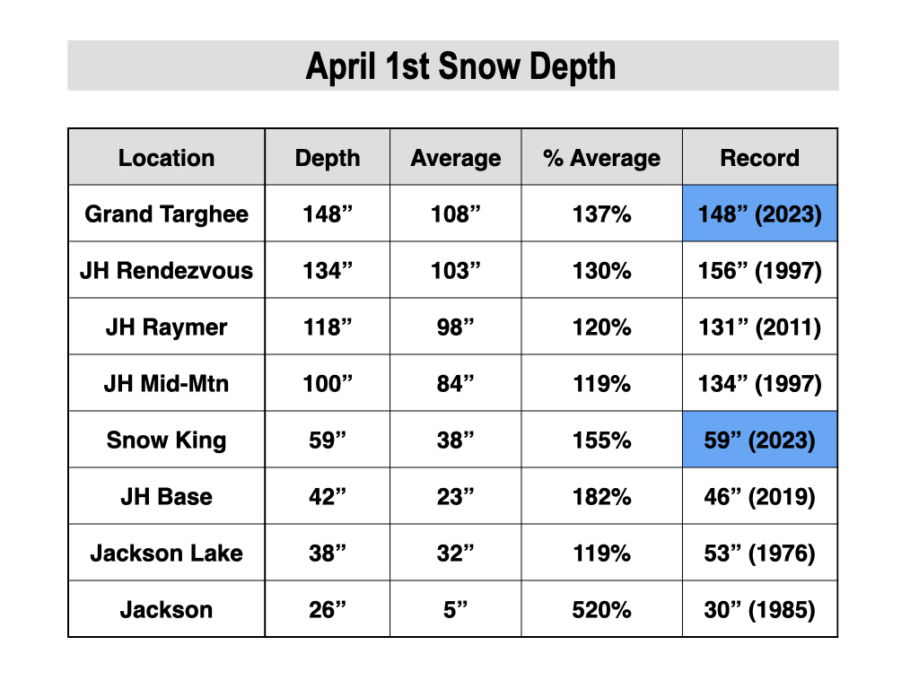The height and width of the screenshot is (689, 919).
Task: Select the Grand Targhee row label
Action: coord(166,214)
